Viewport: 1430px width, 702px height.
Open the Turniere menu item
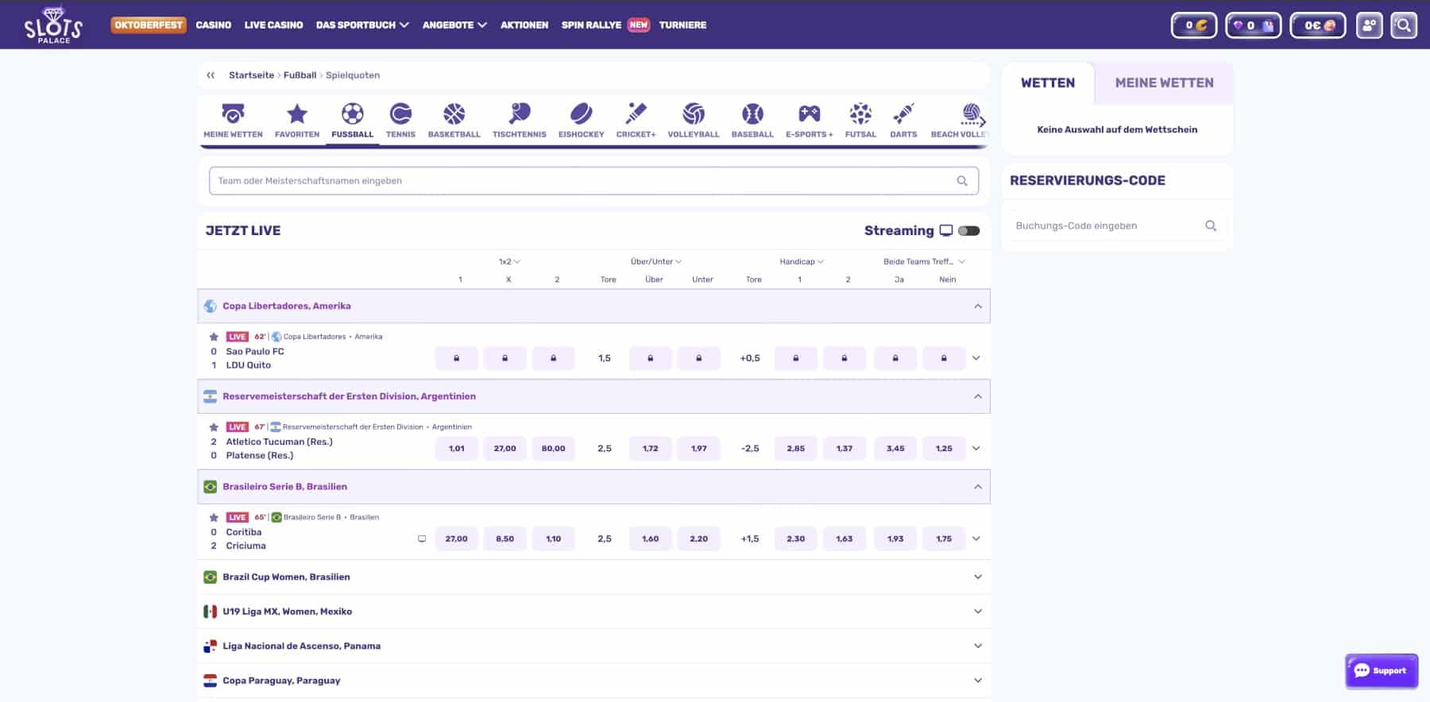click(682, 25)
